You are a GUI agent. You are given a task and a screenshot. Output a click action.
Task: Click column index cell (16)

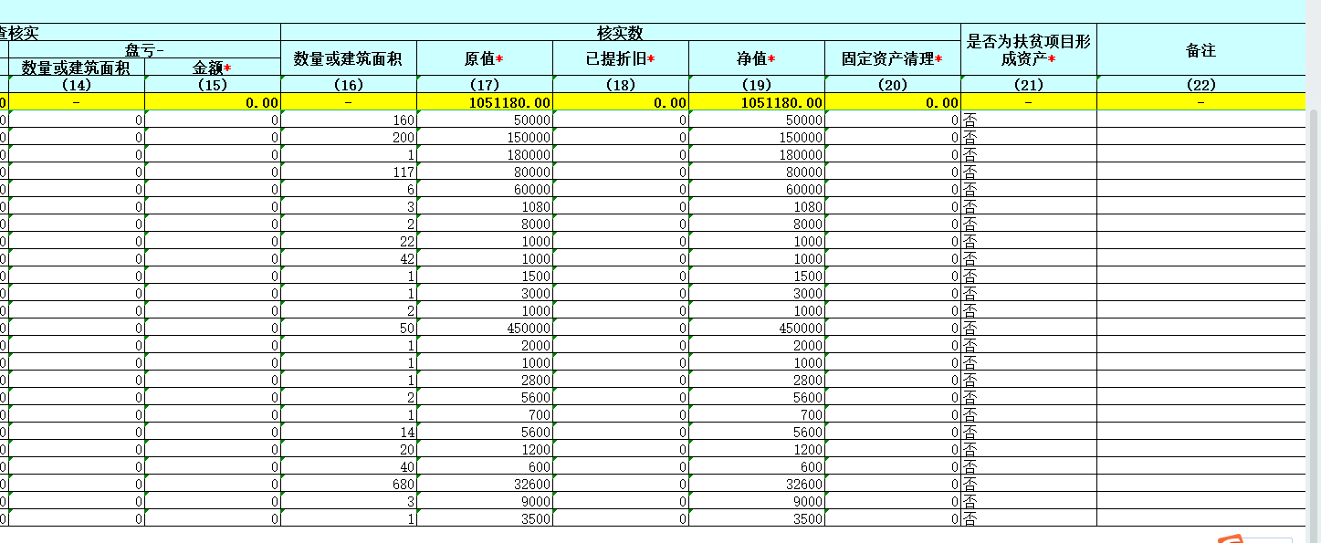[349, 85]
